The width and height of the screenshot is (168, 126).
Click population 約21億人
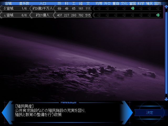(x=43, y=15)
